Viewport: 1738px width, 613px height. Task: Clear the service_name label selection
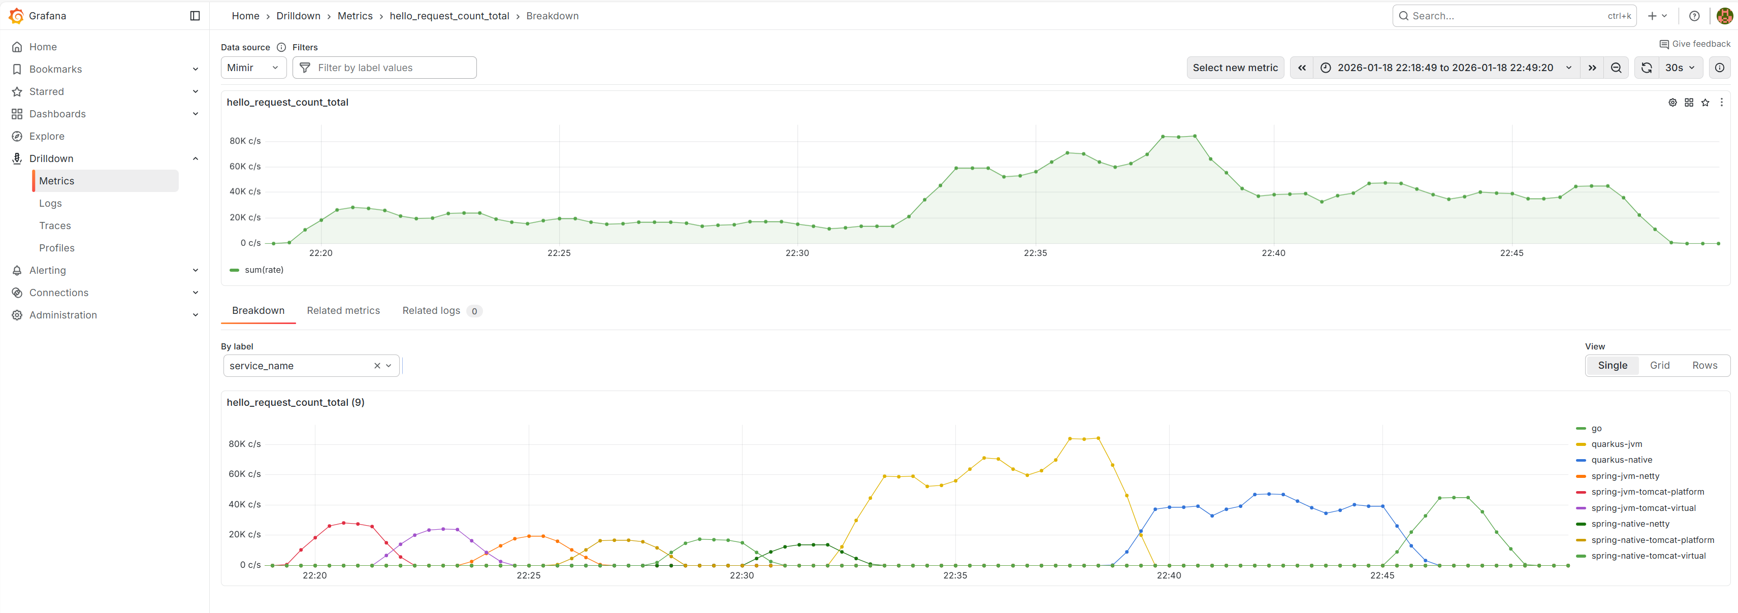coord(377,365)
